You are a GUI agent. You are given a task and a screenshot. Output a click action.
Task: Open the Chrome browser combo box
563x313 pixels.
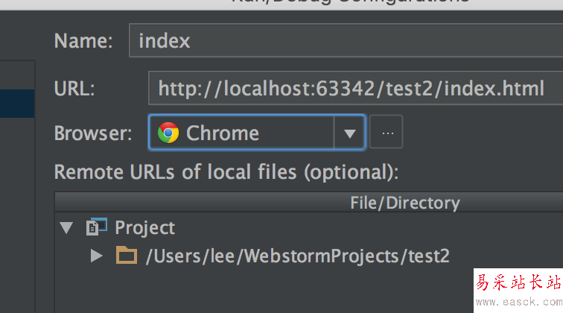246,133
